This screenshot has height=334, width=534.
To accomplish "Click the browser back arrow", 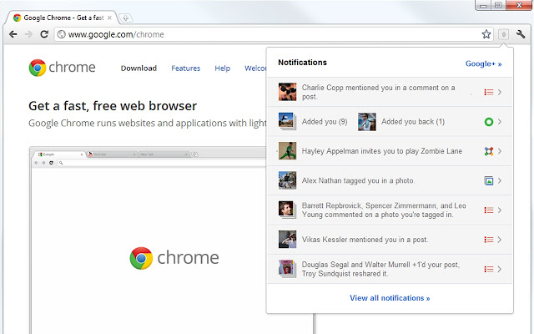I will pos(13,34).
